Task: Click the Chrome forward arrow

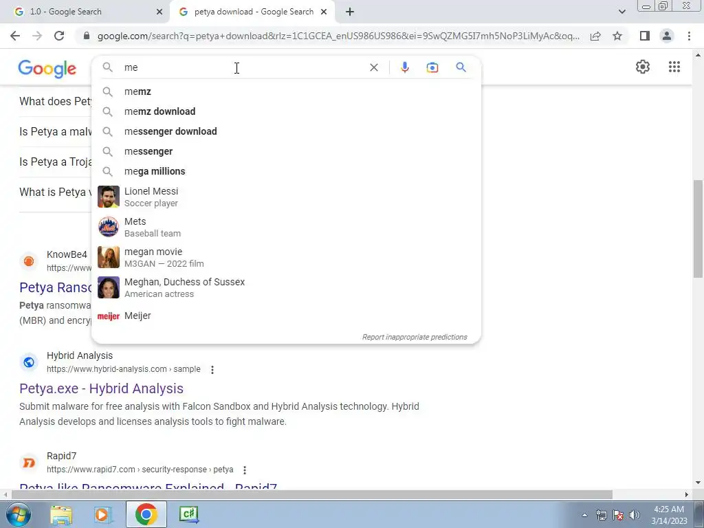Action: pyautogui.click(x=37, y=36)
